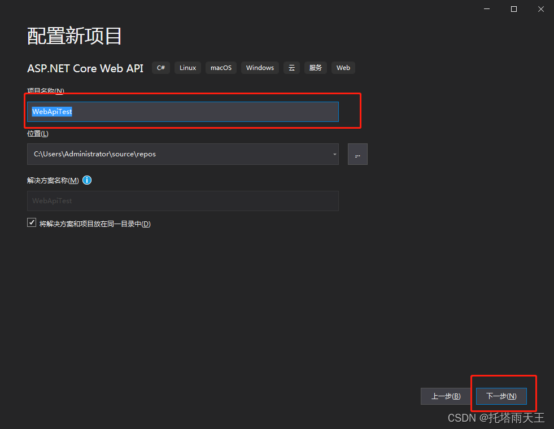Click the disabled solution name field
Image resolution: width=554 pixels, height=429 pixels.
pyautogui.click(x=182, y=201)
